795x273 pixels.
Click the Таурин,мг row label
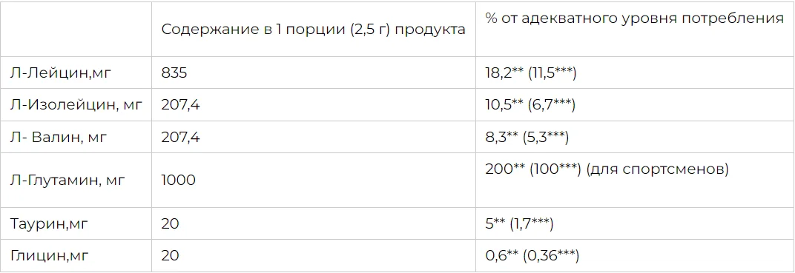tap(49, 223)
